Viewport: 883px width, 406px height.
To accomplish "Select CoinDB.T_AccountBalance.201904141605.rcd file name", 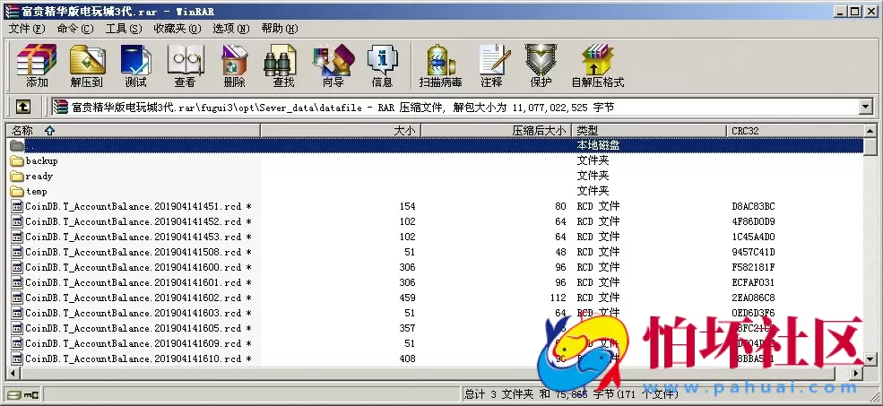I will point(134,328).
